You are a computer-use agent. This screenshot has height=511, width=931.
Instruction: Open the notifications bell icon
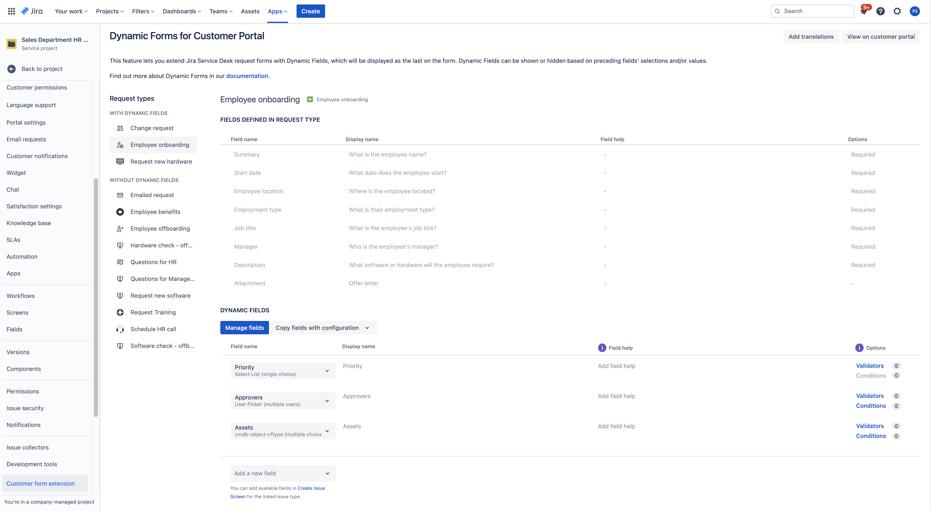tap(864, 11)
